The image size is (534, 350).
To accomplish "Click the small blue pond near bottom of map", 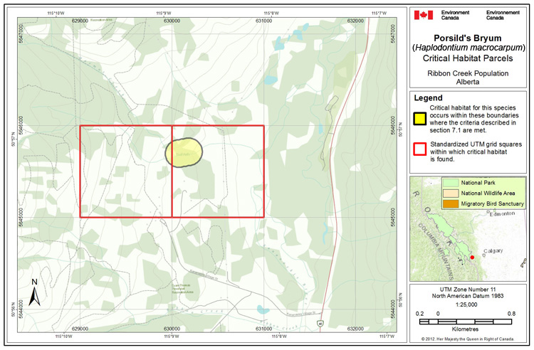I will pyautogui.click(x=263, y=309).
